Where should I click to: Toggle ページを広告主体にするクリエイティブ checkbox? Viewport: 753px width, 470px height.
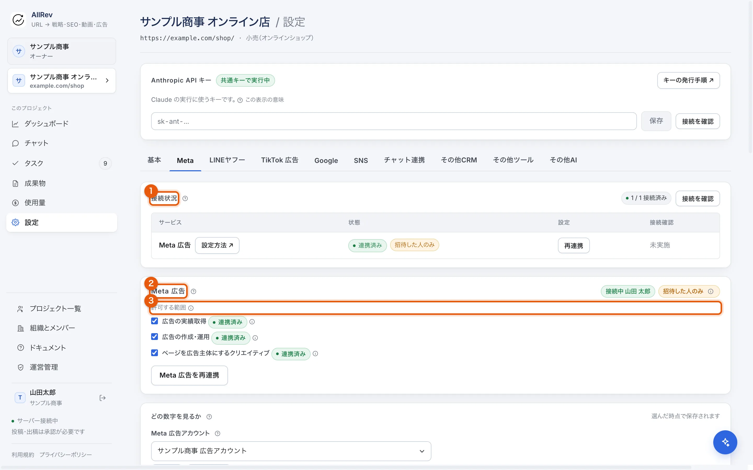click(155, 352)
